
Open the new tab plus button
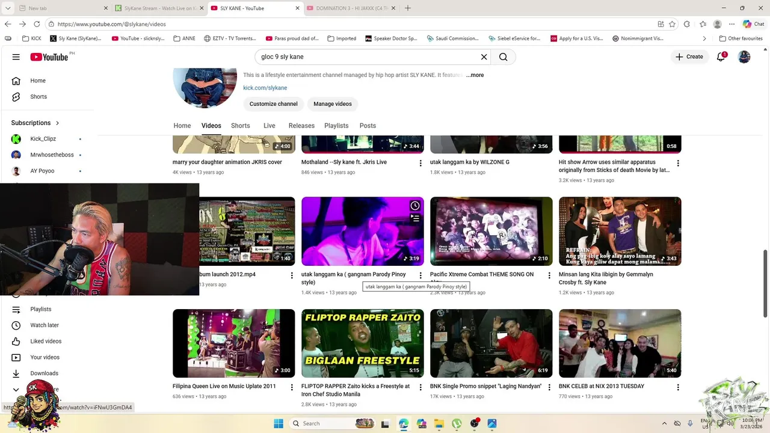pyautogui.click(x=407, y=8)
